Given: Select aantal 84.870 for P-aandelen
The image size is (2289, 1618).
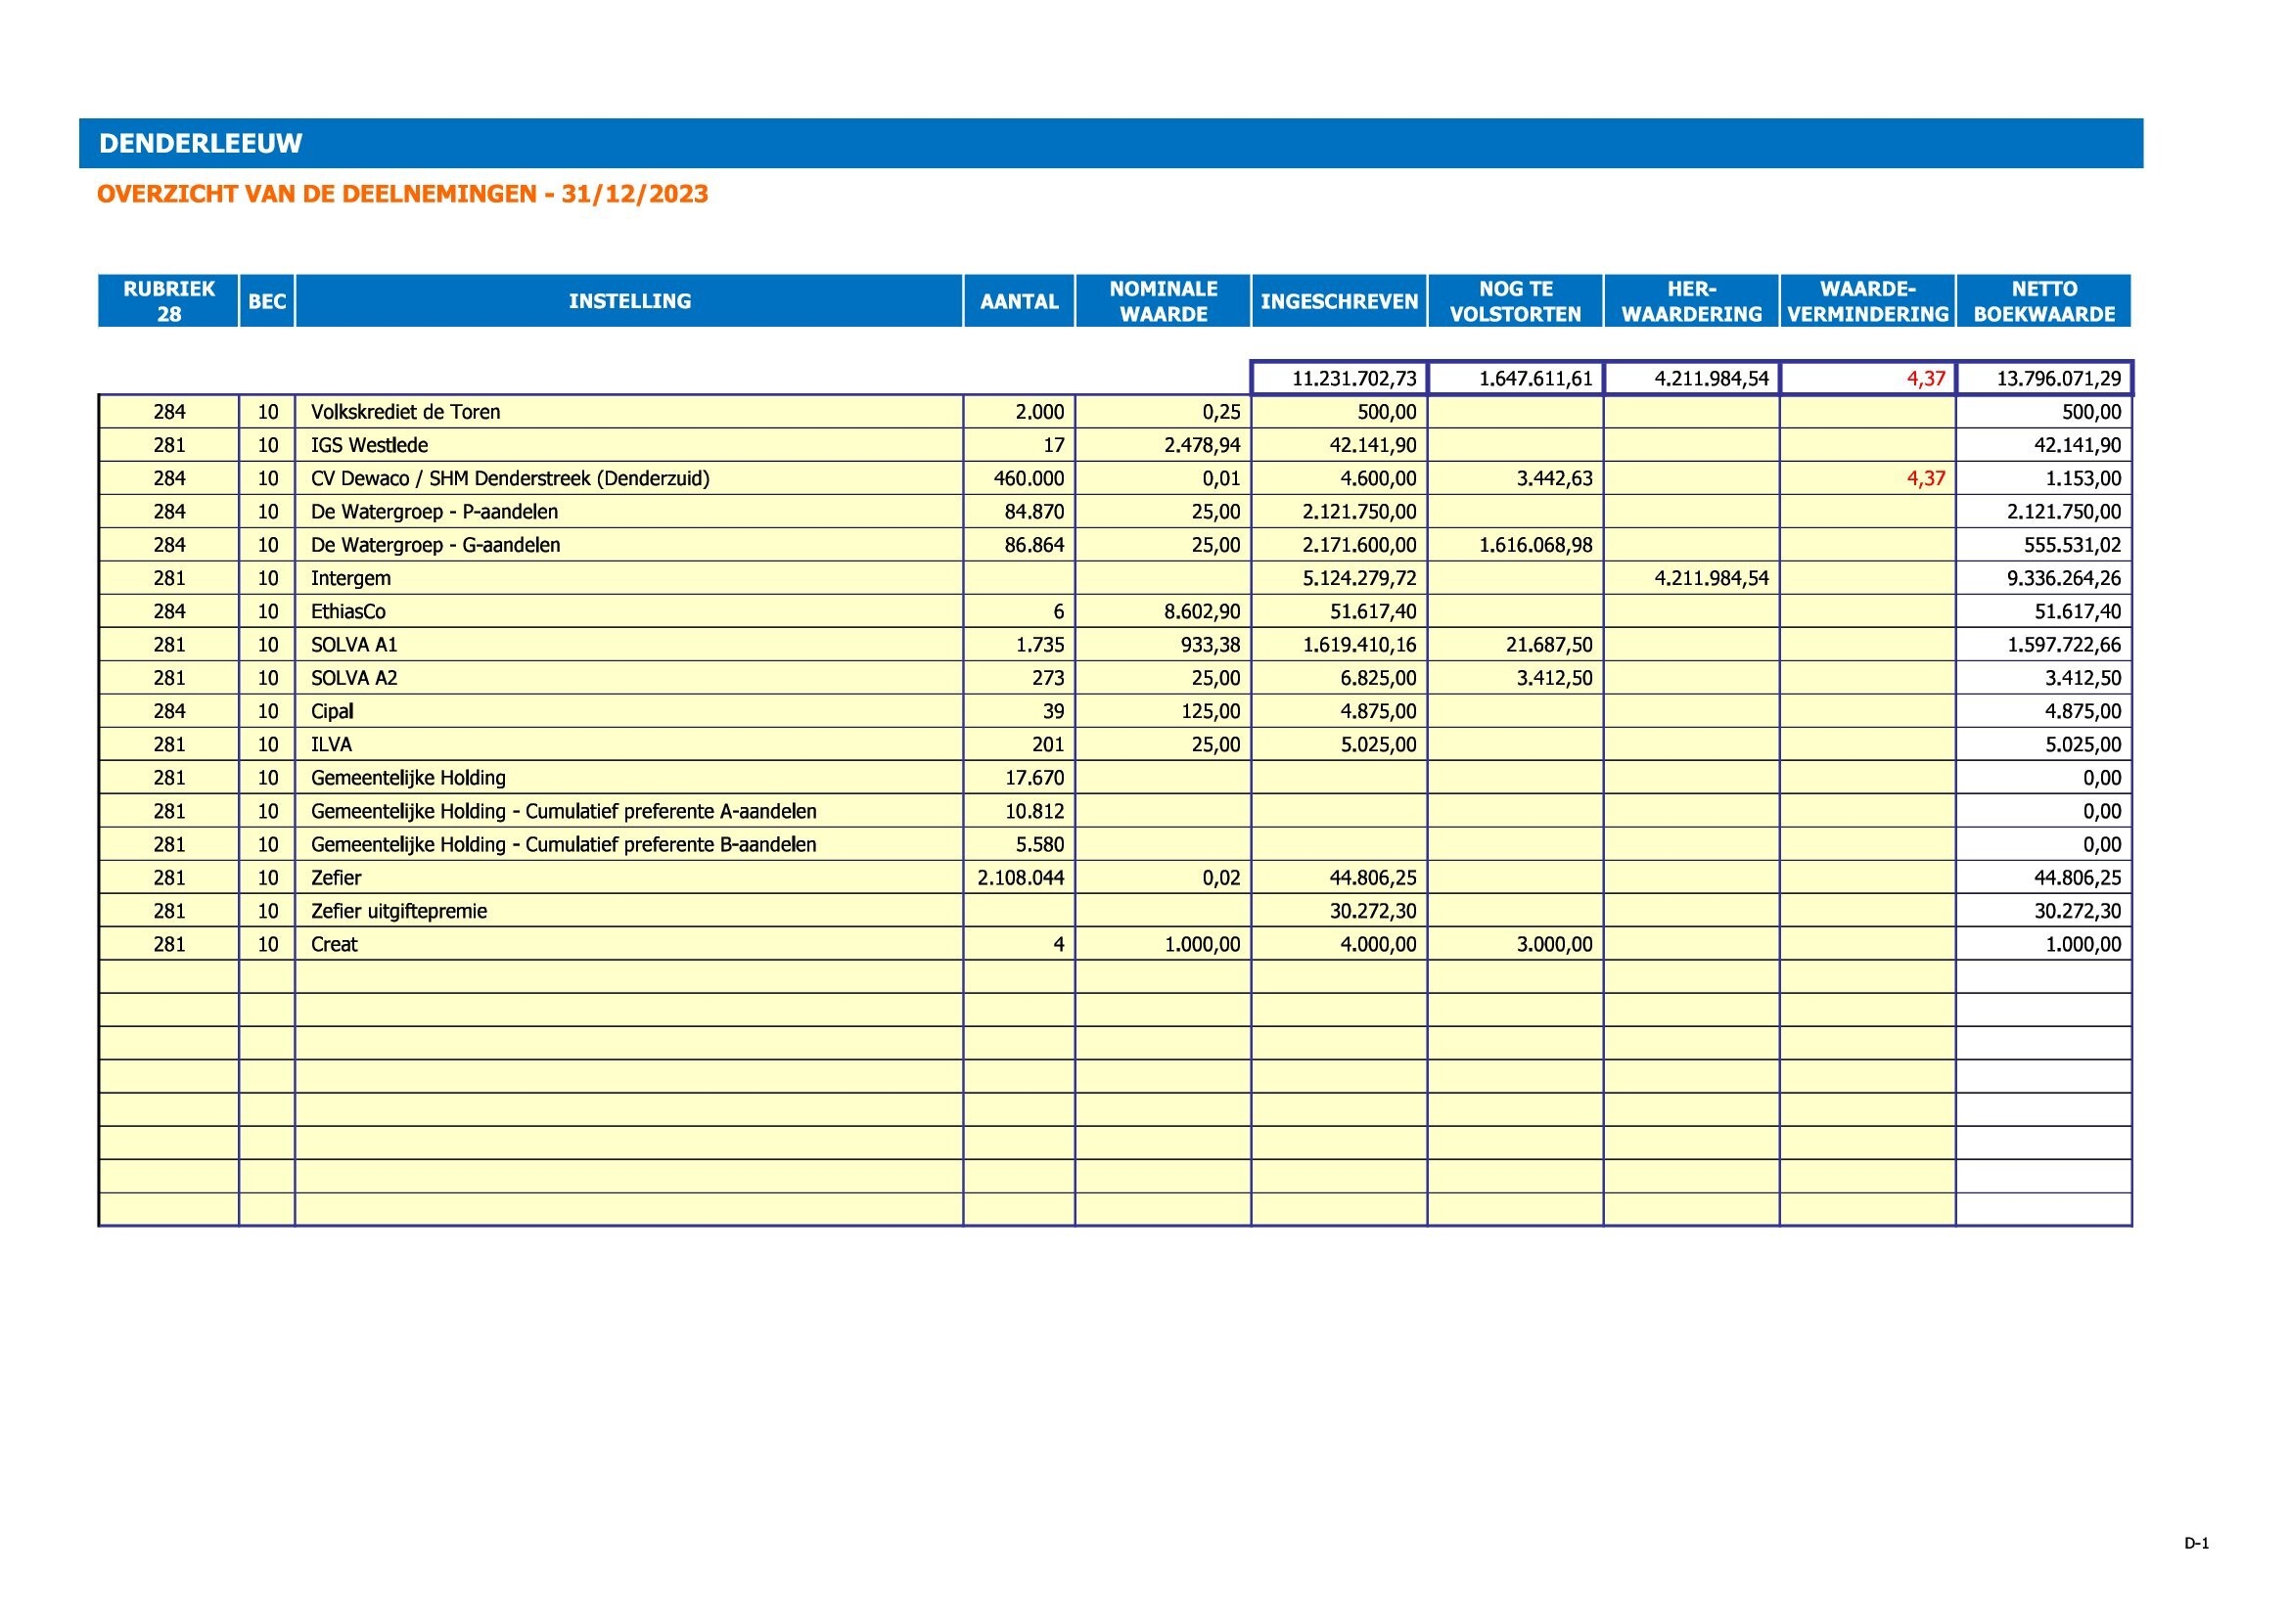Looking at the screenshot, I should pyautogui.click(x=1019, y=512).
